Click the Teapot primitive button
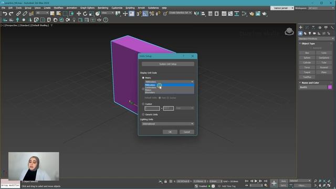 [307, 72]
